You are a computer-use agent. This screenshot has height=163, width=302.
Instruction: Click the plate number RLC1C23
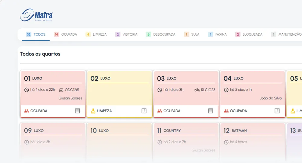(x=208, y=90)
